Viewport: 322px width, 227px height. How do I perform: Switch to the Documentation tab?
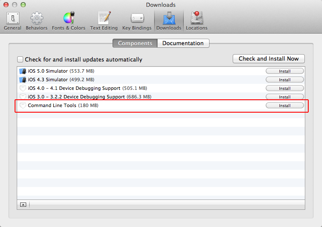coord(183,43)
